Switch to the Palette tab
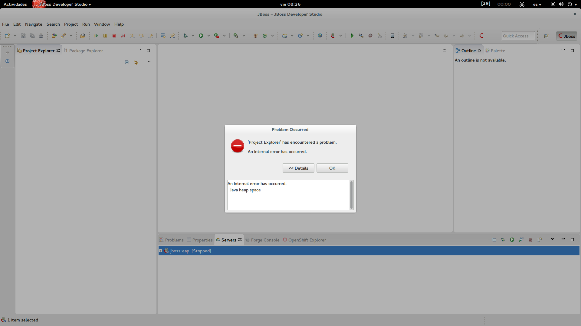Viewport: 581px width, 326px height. 495,51
